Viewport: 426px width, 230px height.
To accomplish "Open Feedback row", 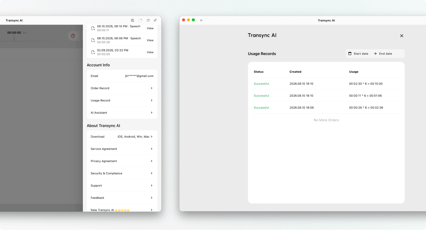I will coord(122,198).
